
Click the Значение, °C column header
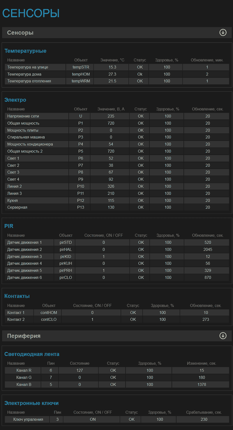(x=112, y=60)
